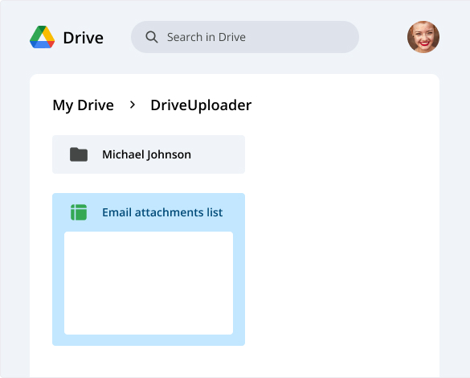Click the green spreadsheet file icon
470x378 pixels.
coord(79,212)
